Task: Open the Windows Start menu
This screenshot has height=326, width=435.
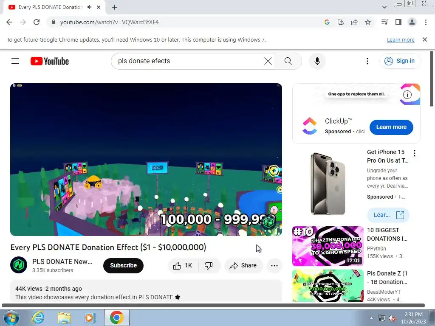Action: [11, 318]
